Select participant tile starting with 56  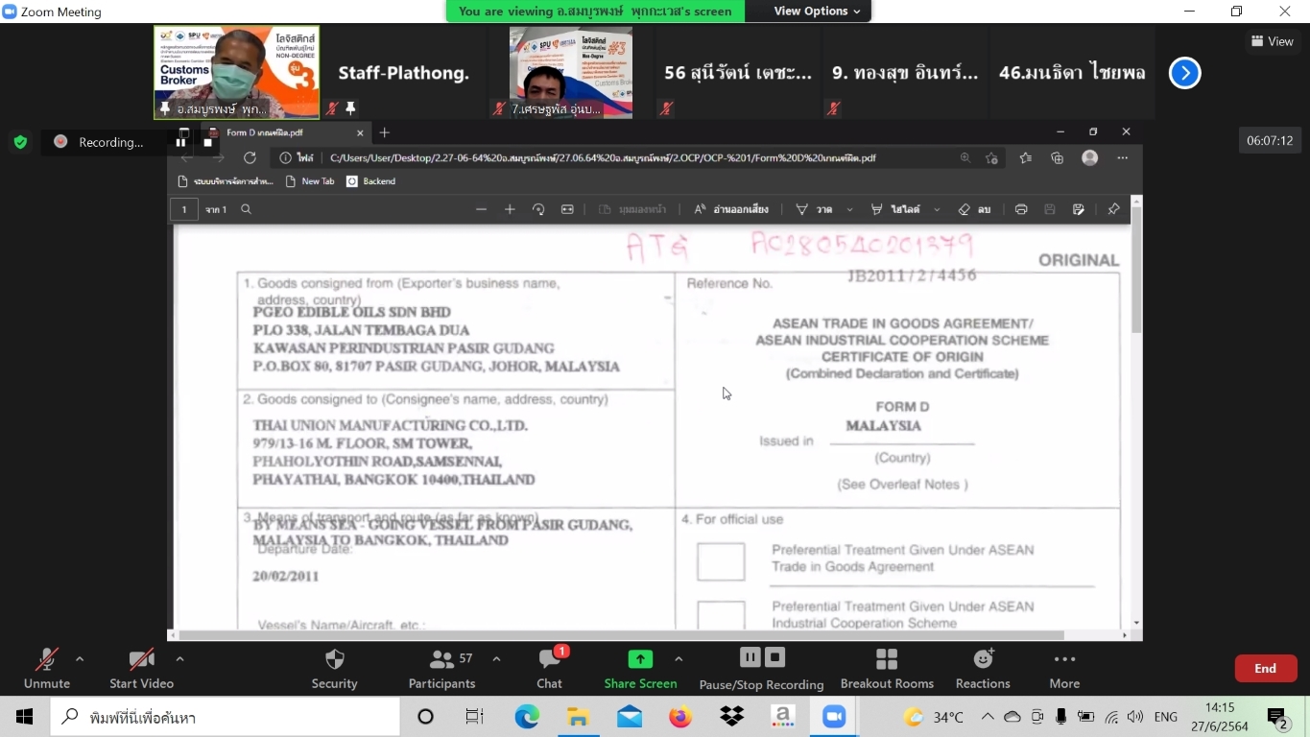click(738, 73)
